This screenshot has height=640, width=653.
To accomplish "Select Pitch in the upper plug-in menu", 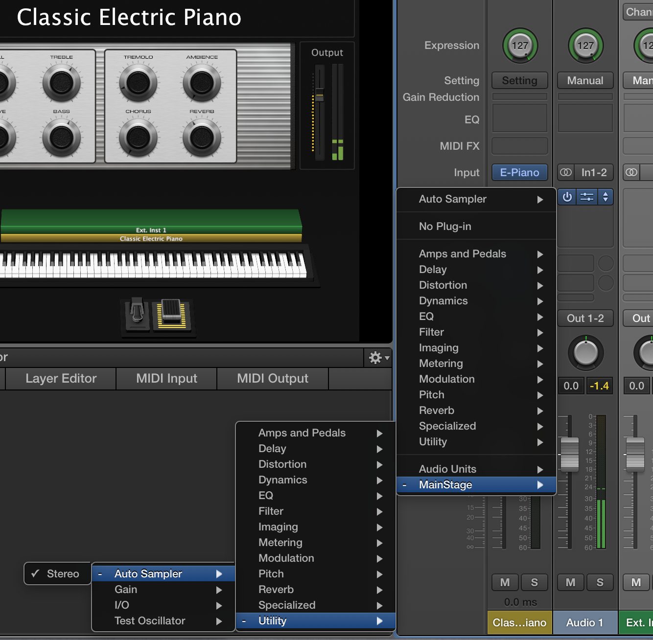I will tap(476, 395).
